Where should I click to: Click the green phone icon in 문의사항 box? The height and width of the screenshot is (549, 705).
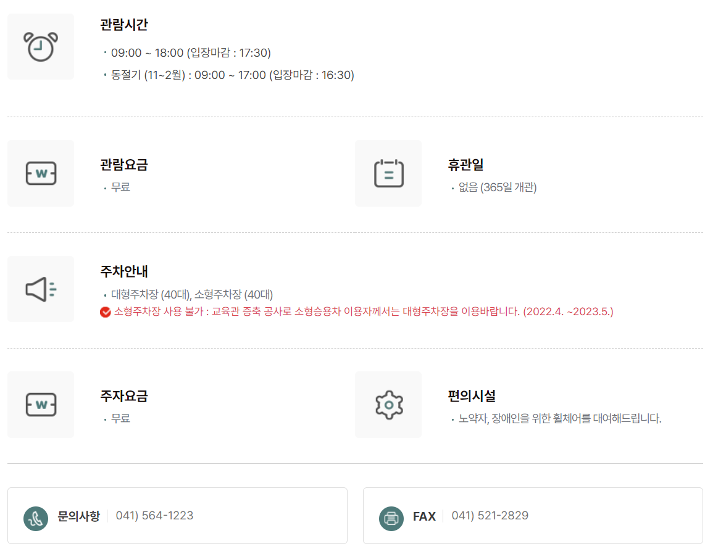click(x=36, y=518)
